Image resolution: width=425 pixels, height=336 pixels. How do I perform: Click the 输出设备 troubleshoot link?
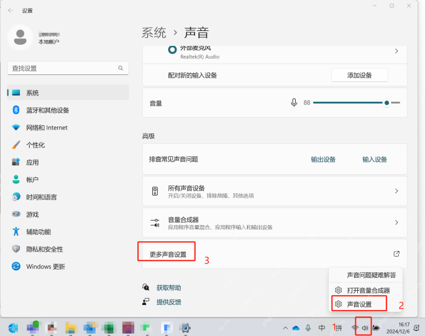(x=323, y=159)
